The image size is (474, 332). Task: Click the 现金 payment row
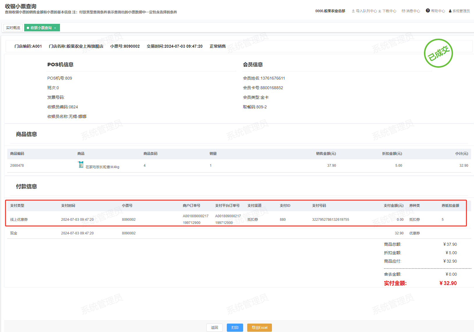[x=14, y=233]
